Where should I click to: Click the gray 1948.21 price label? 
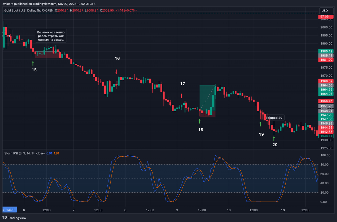click(326, 111)
